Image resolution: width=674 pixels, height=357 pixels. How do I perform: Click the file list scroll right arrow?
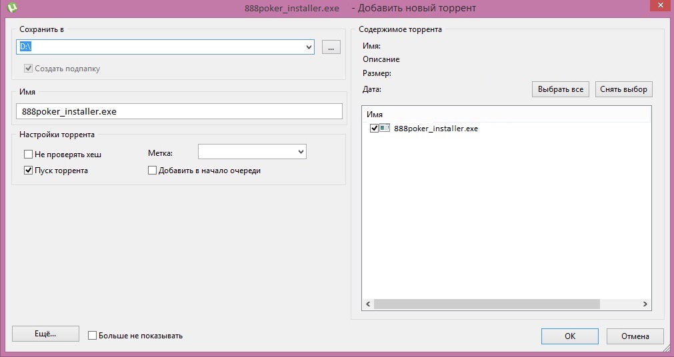(645, 304)
